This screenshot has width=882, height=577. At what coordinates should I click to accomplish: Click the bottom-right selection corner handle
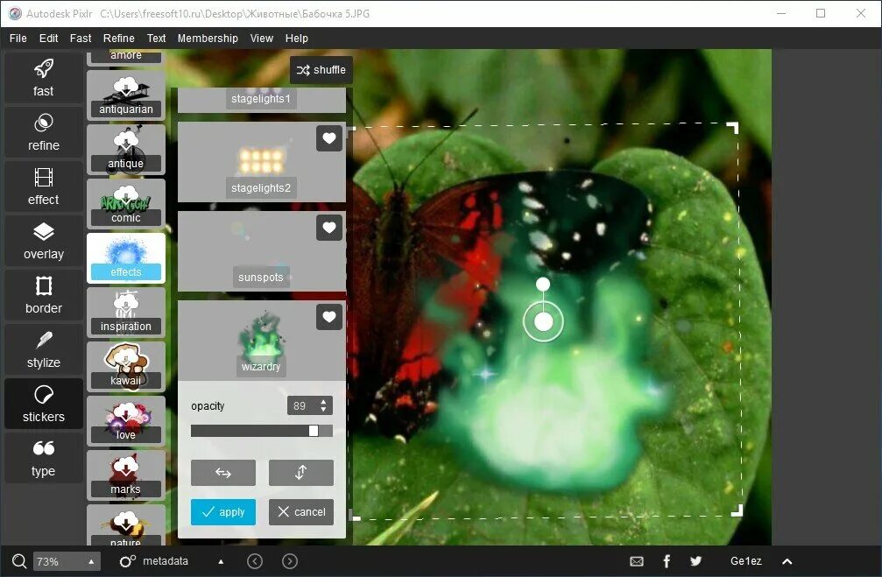click(x=737, y=510)
